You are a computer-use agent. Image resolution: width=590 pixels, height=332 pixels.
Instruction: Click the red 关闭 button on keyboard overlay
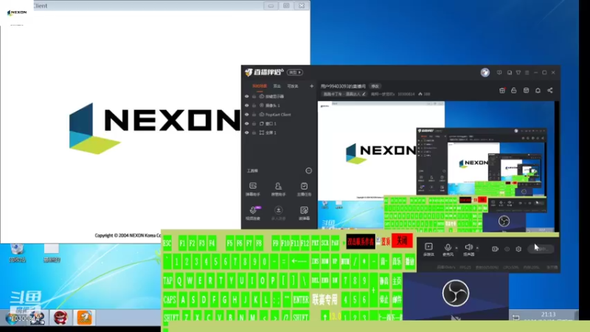pyautogui.click(x=402, y=241)
